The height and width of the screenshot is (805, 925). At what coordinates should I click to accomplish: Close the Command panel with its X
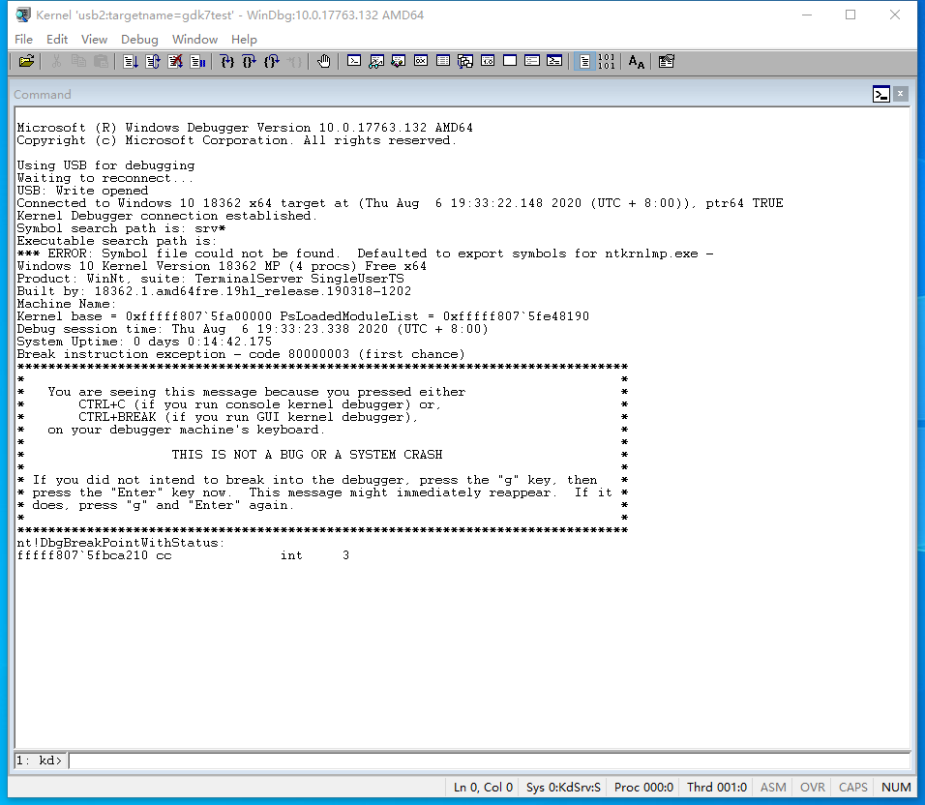coord(900,94)
